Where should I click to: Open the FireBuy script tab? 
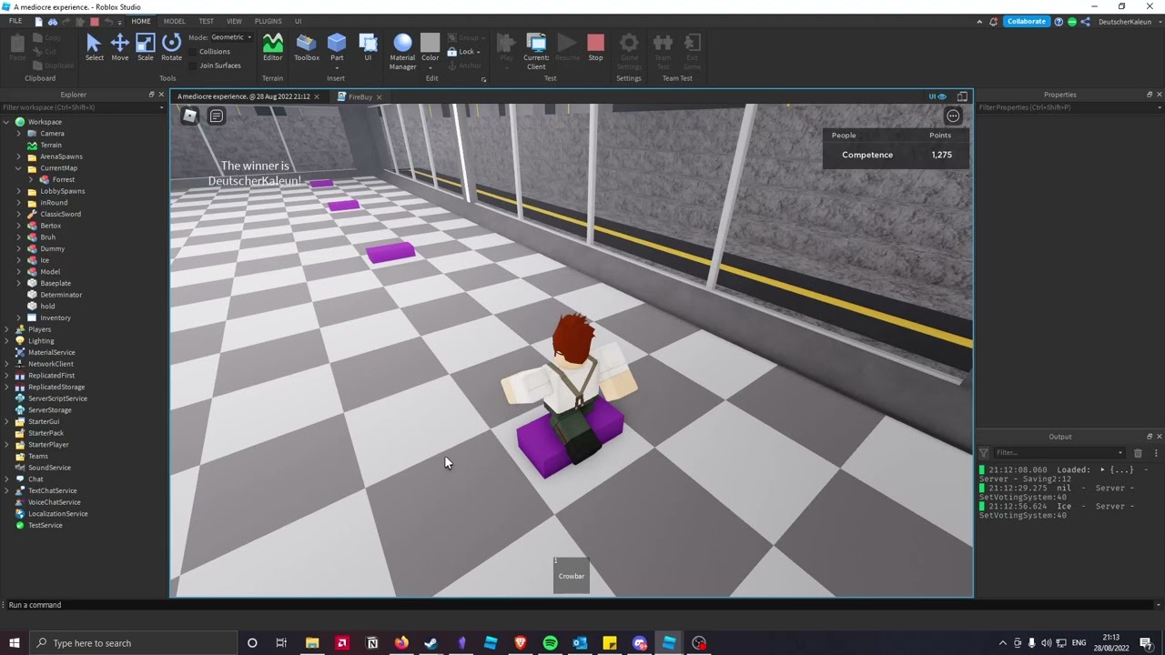[360, 96]
